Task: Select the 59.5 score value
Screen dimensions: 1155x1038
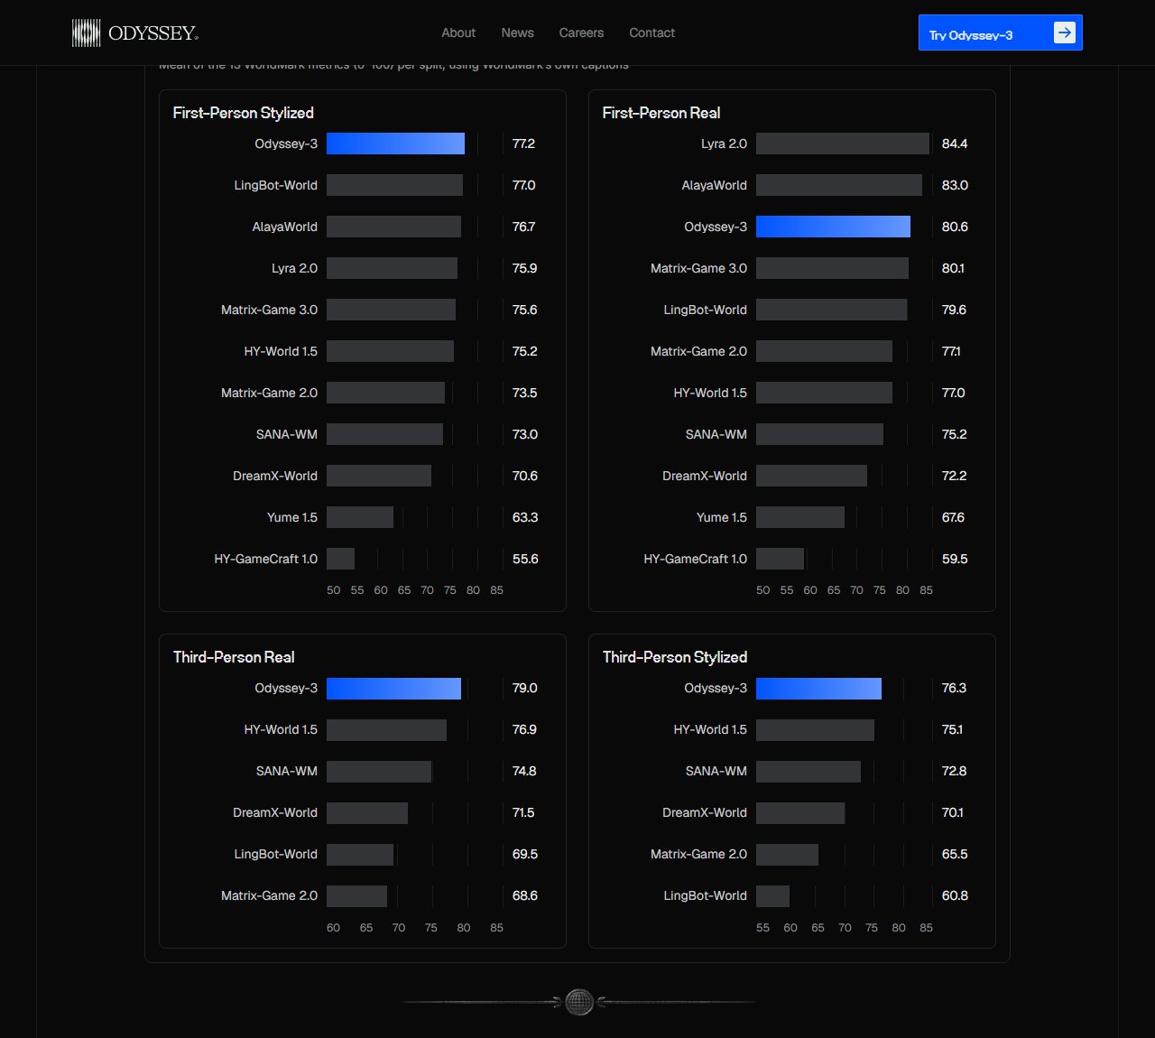Action: (955, 559)
